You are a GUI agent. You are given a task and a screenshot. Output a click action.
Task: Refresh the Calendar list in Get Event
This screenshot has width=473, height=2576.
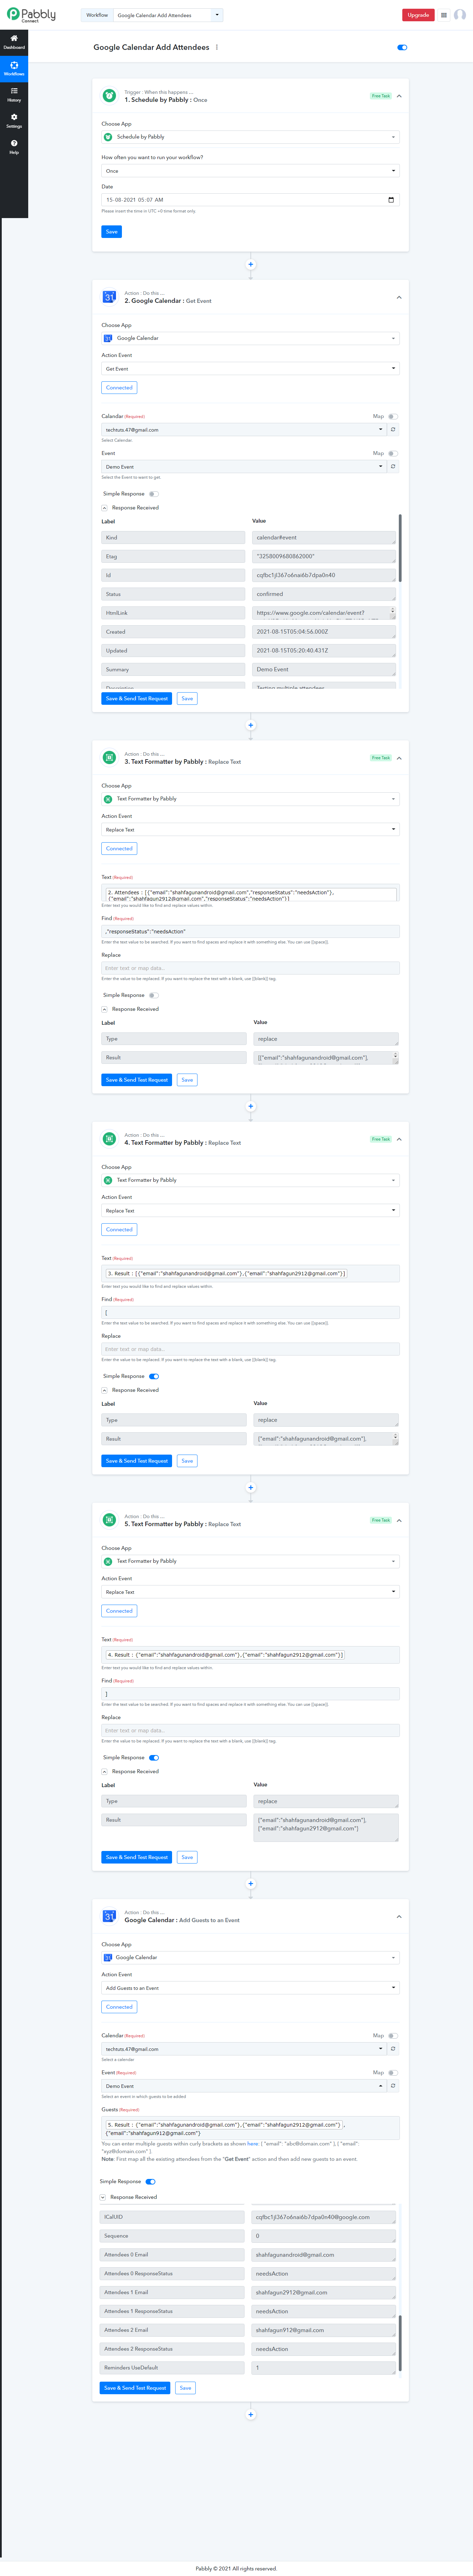tap(393, 430)
